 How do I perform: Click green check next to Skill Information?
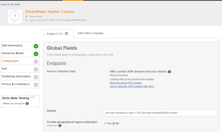(x=36, y=46)
